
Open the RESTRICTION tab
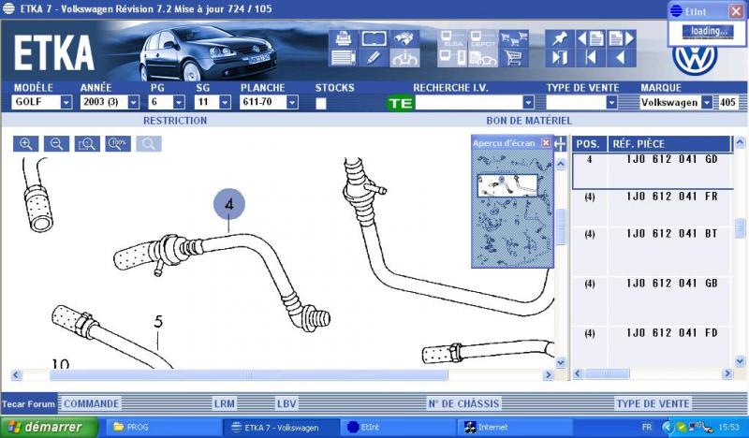(175, 121)
